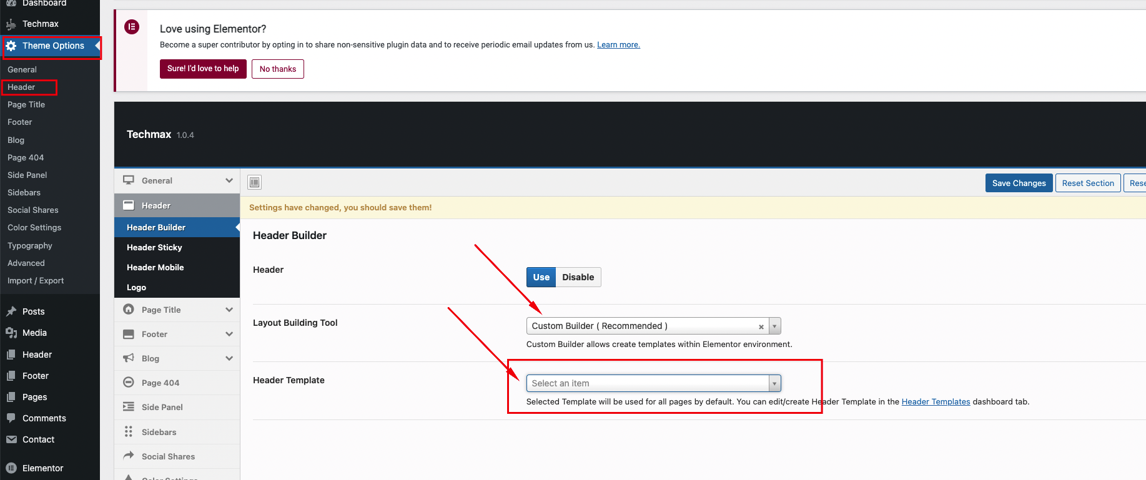Open the Header Template dropdown arrow
This screenshot has width=1146, height=480.
click(774, 383)
